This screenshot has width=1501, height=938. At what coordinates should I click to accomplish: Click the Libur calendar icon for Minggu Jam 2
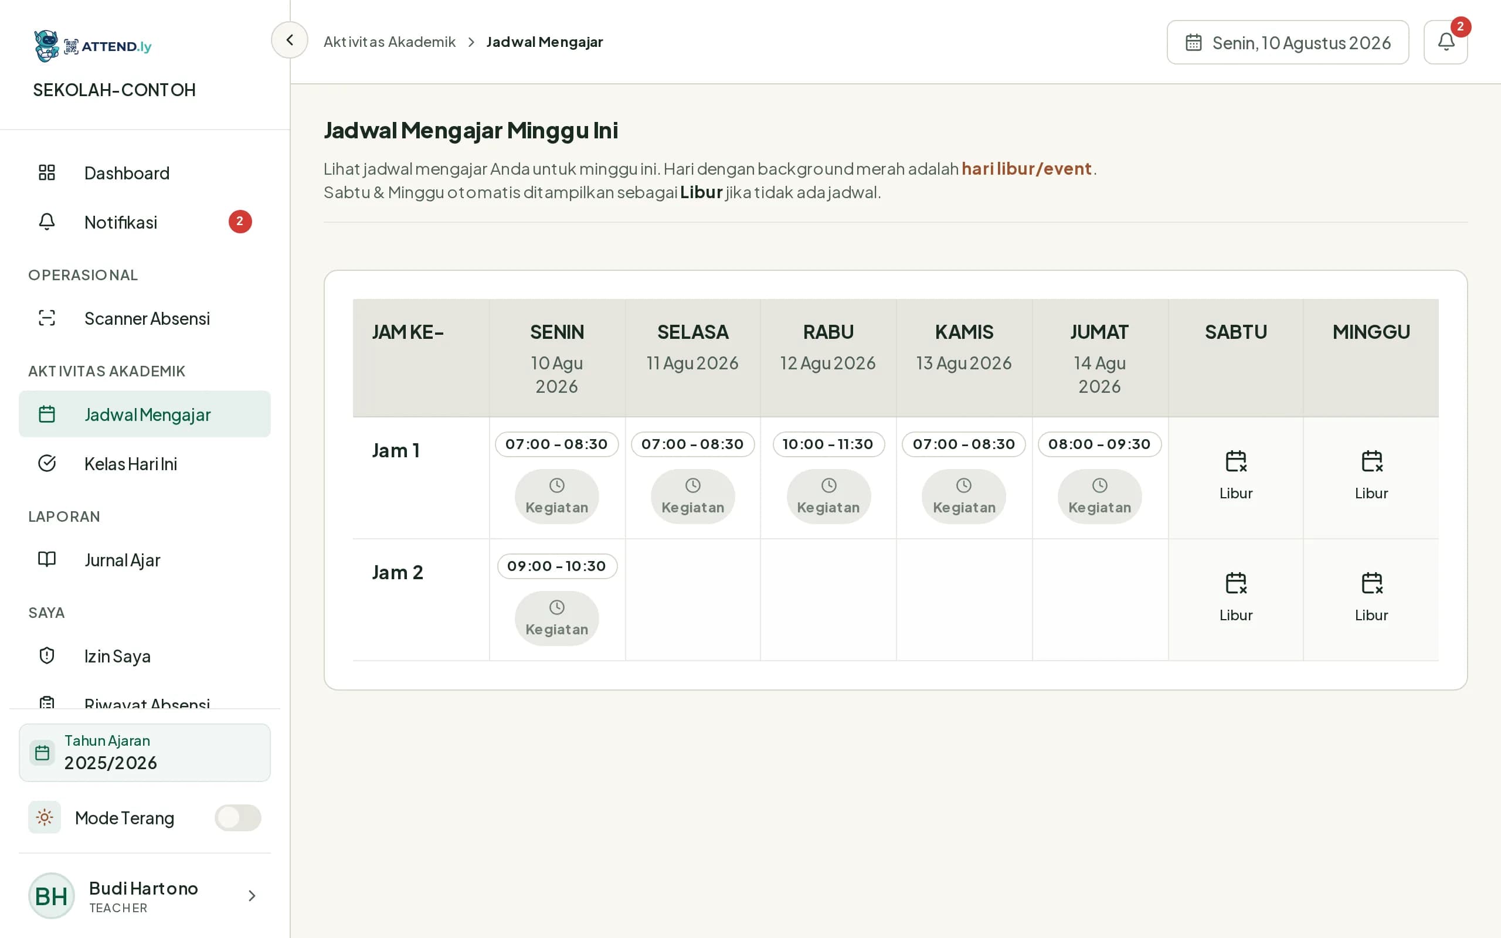click(1371, 583)
